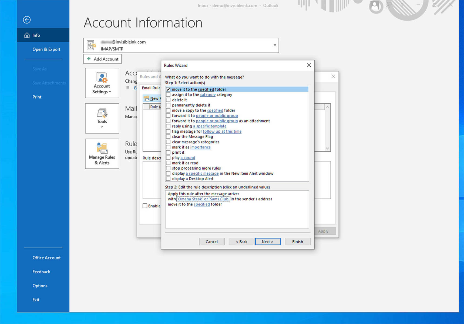Check 'clear the Message Flag'
The image size is (464, 324).
[x=168, y=137]
